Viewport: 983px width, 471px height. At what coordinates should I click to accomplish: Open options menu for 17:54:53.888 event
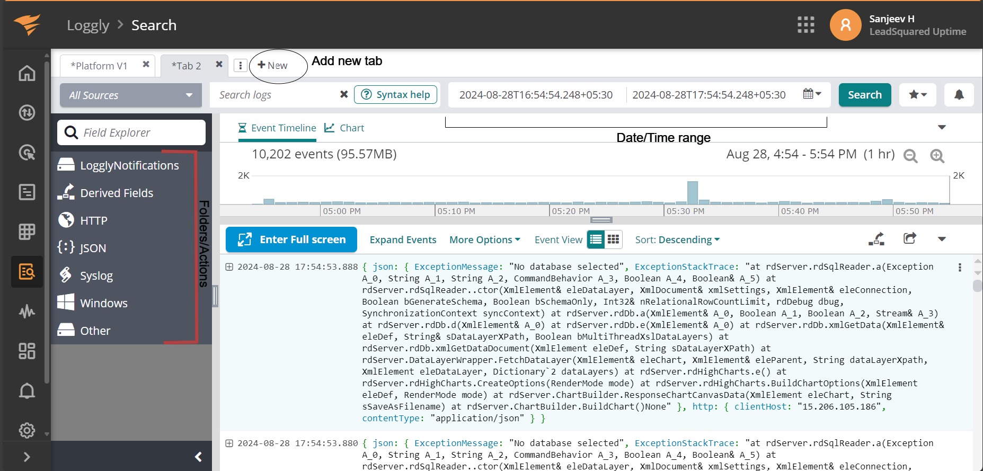point(960,268)
